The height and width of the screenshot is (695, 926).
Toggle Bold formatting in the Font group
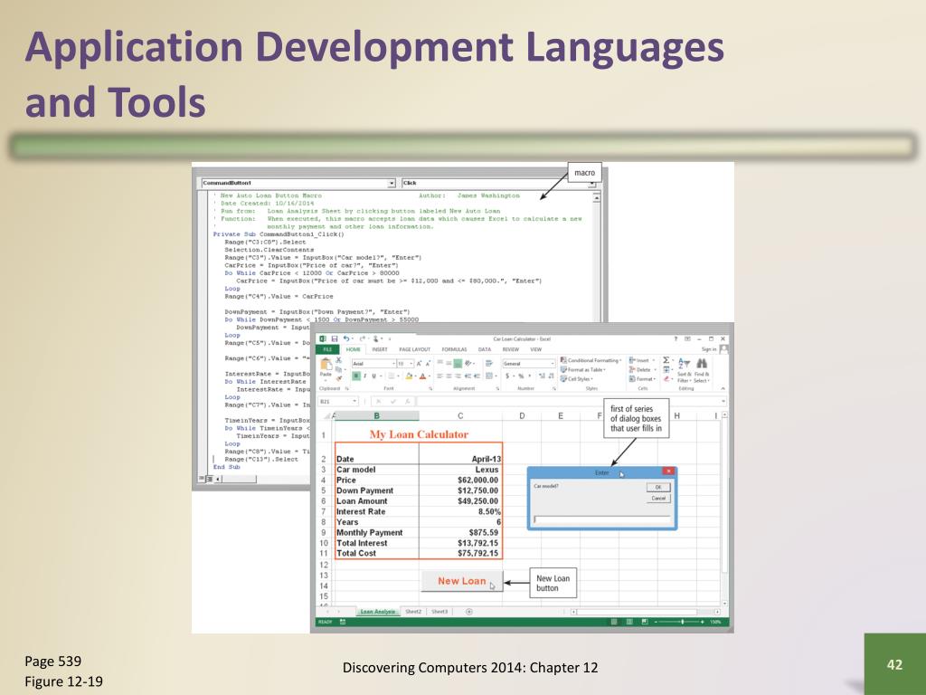355,376
